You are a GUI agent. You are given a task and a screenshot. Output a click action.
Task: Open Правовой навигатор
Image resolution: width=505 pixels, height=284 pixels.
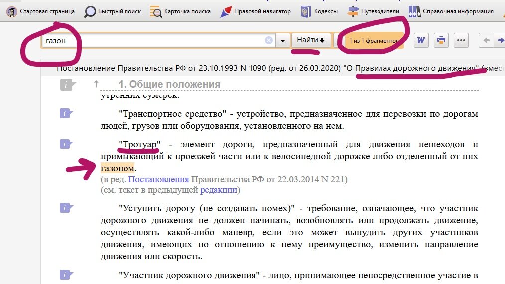(x=255, y=11)
